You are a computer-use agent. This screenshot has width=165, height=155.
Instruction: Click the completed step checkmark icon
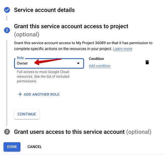point(7,10)
